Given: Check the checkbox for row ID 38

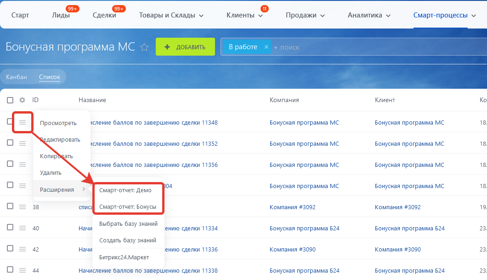Looking at the screenshot, I should (x=10, y=206).
